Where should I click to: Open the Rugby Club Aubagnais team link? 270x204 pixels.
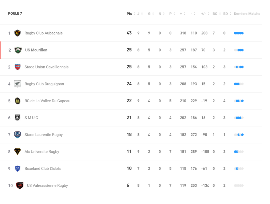[44, 33]
